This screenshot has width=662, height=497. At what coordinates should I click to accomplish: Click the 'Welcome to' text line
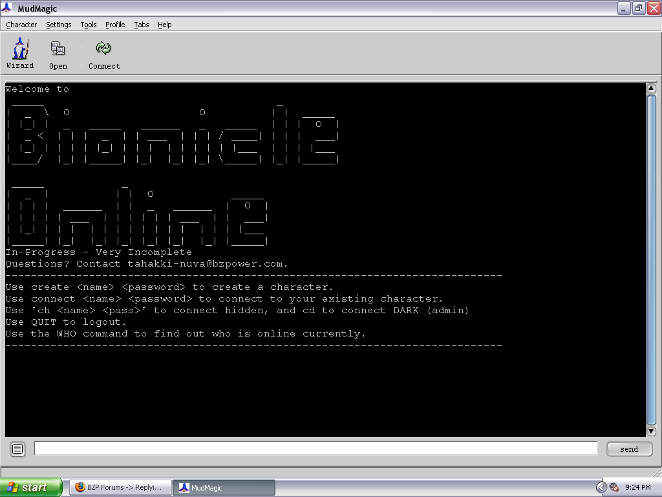coord(37,89)
